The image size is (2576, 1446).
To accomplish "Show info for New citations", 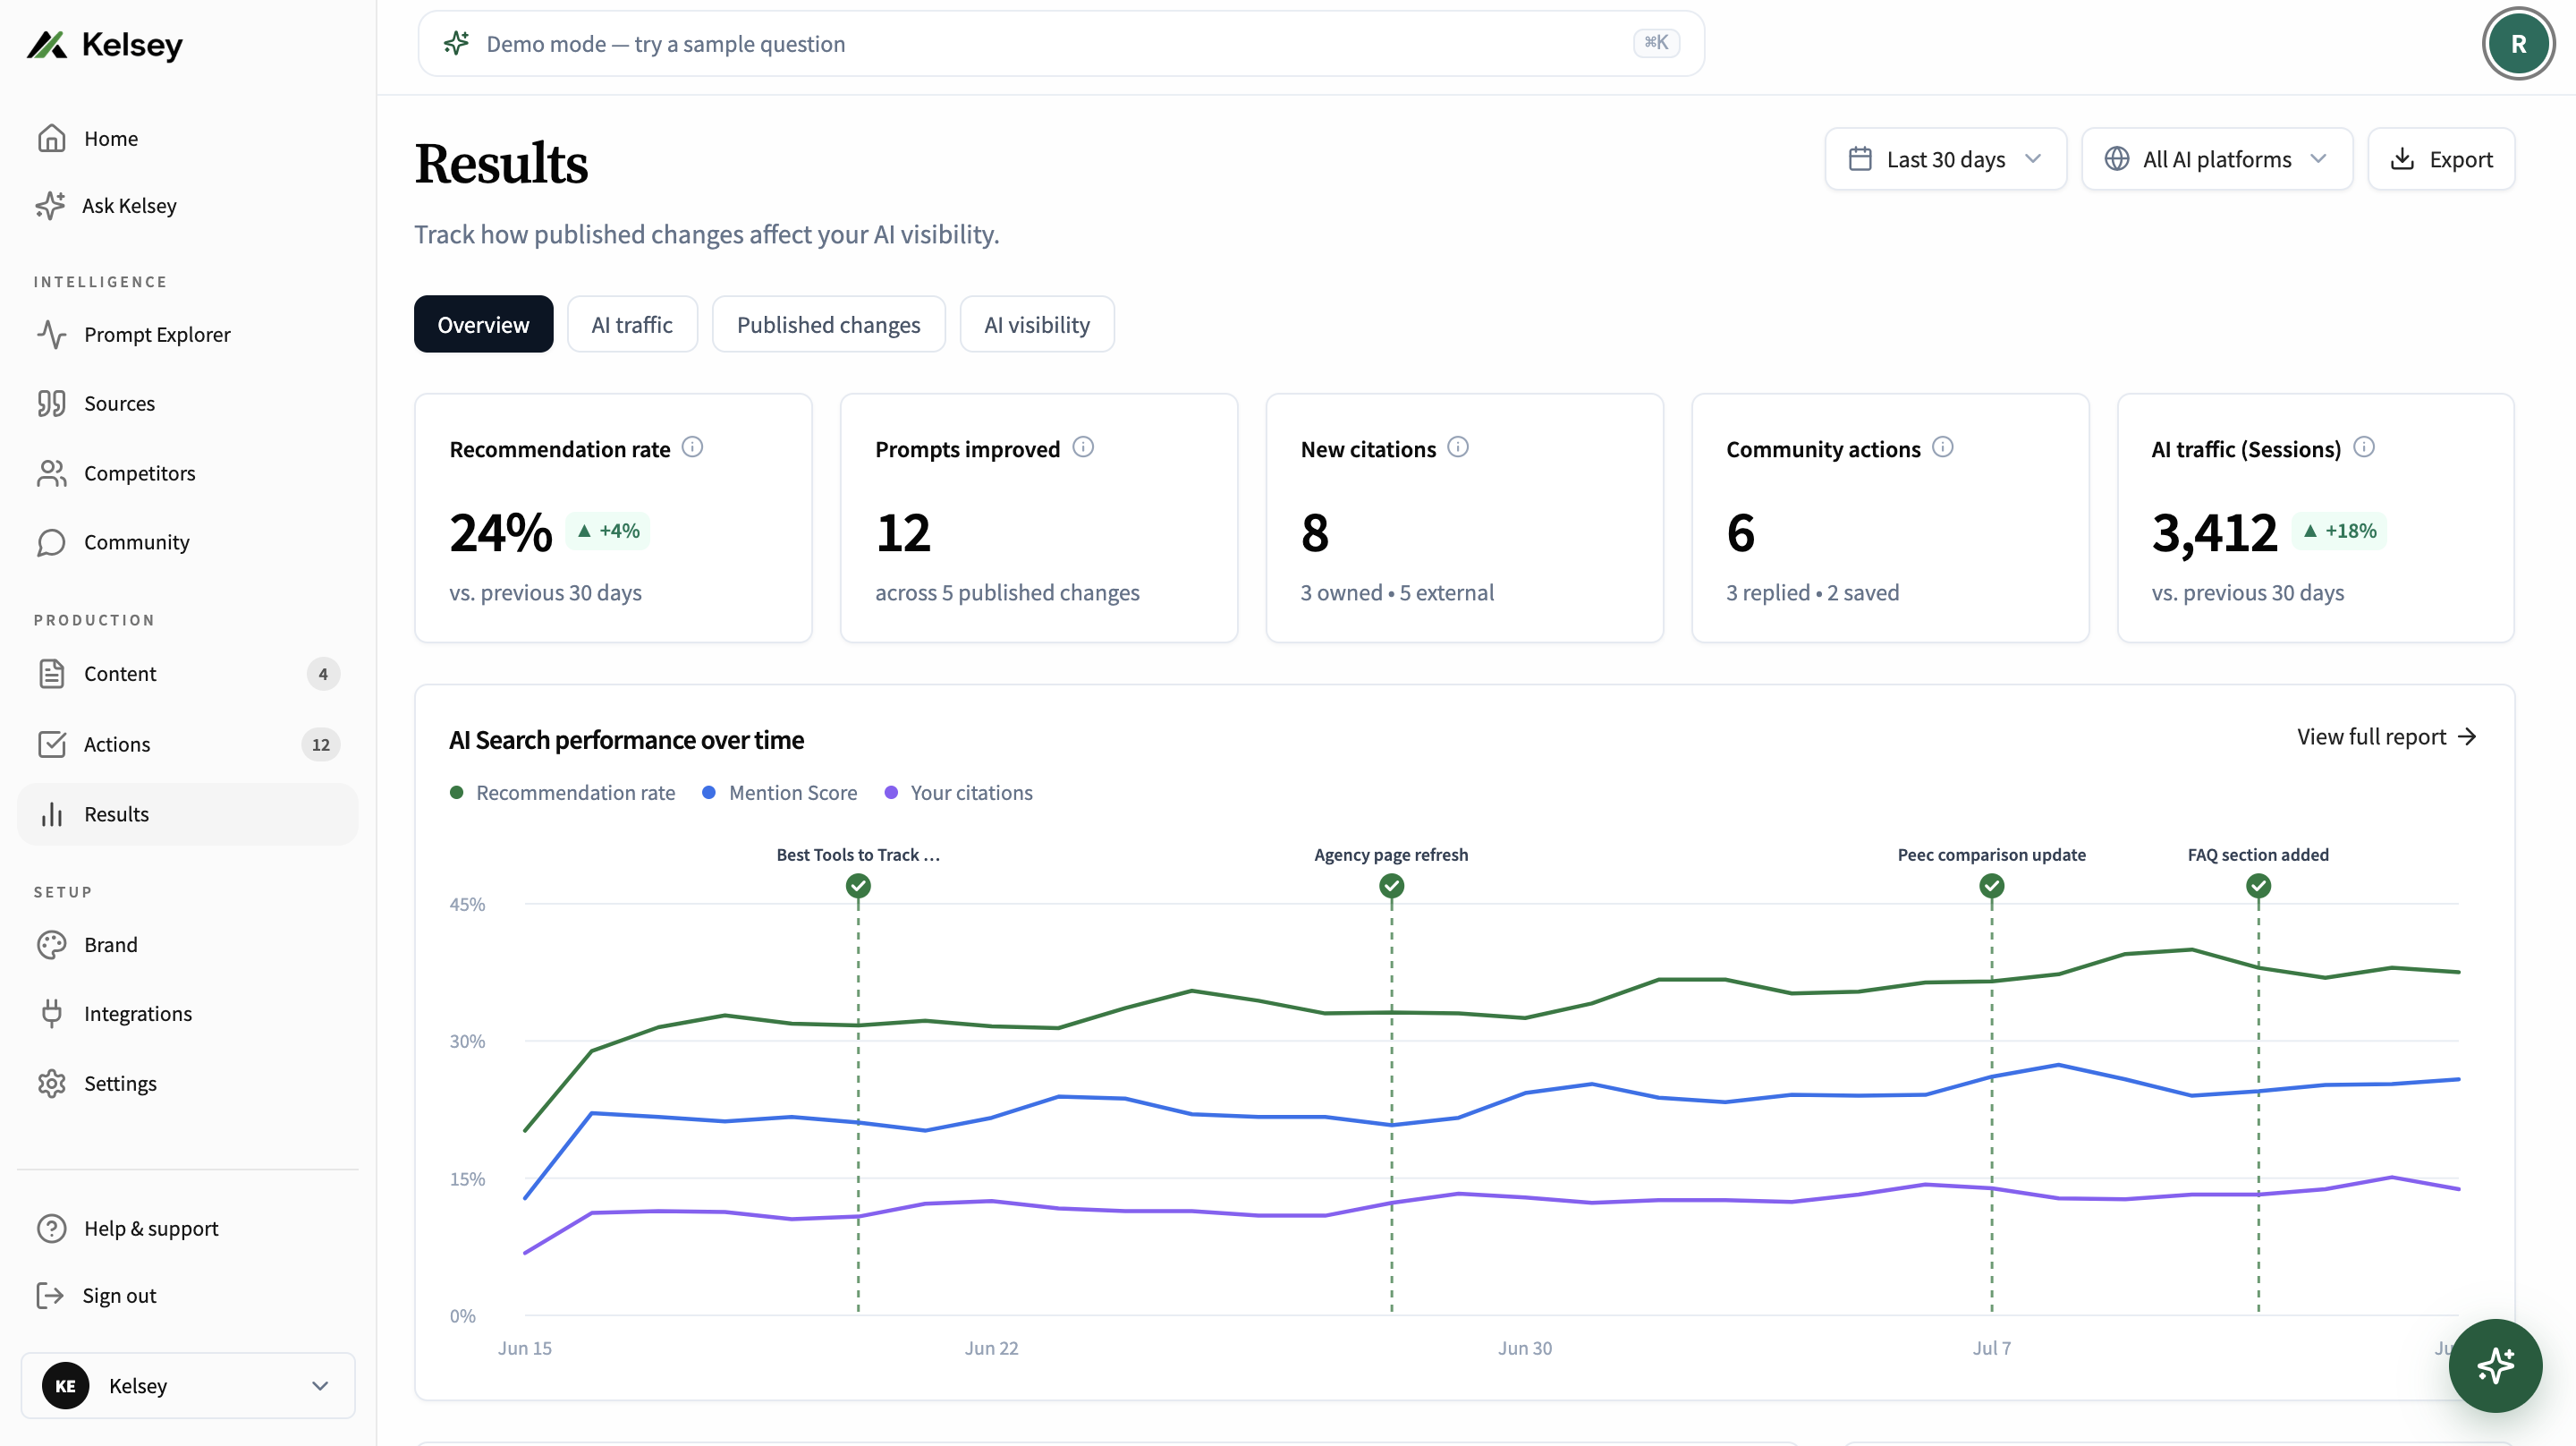I will coord(1458,447).
